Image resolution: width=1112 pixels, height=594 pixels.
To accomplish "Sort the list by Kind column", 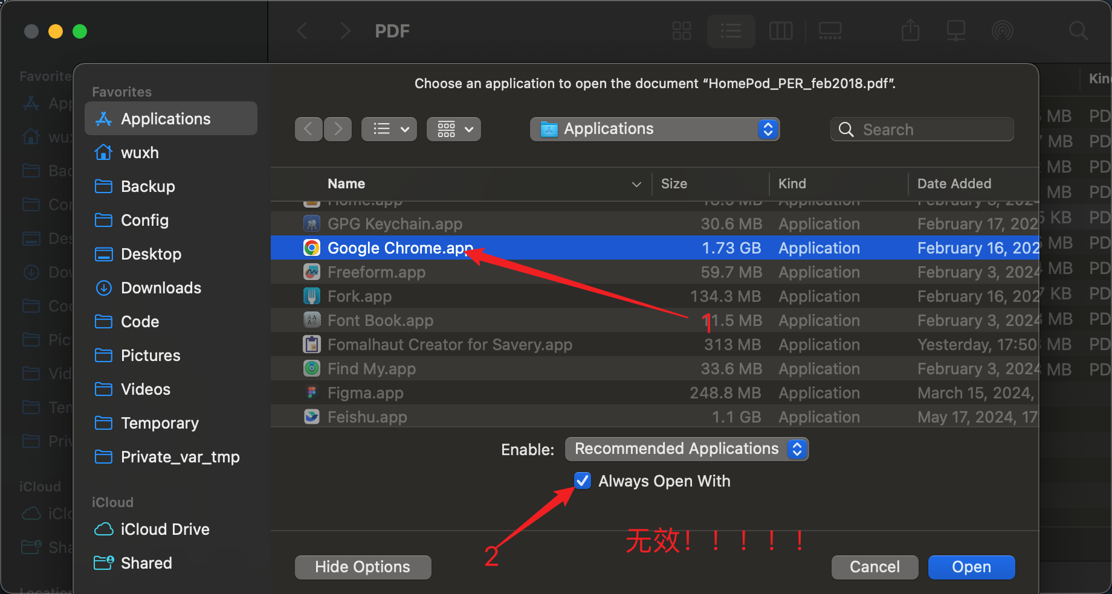I will [x=792, y=184].
